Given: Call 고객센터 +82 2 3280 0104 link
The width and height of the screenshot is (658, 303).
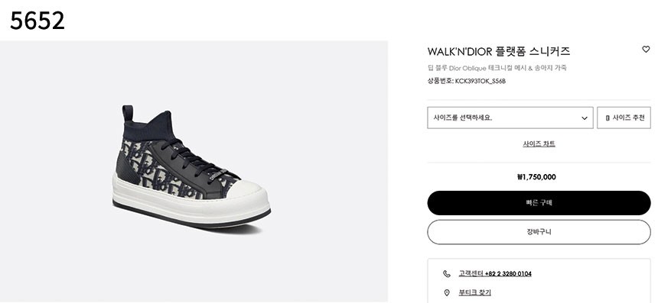Looking at the screenshot, I should (x=495, y=274).
